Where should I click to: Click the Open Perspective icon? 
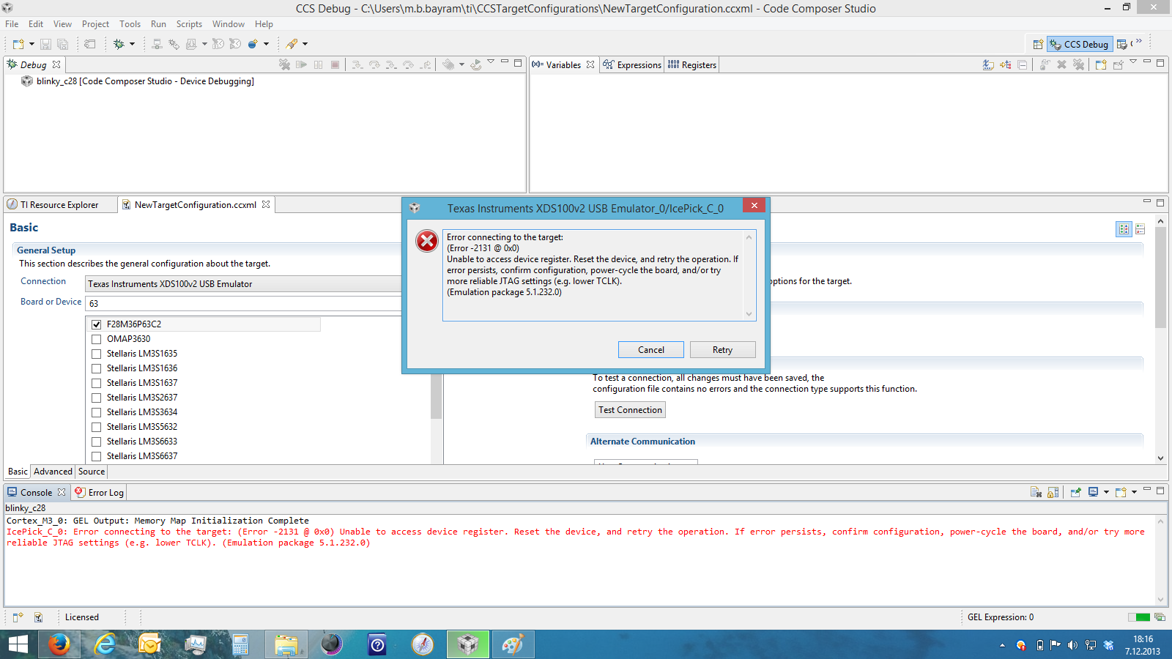click(1038, 44)
